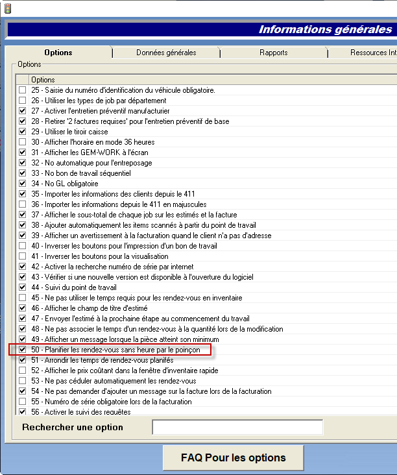Enable option 41 inverser boutons visualisation
Screen dimensions: 397x475
23,256
